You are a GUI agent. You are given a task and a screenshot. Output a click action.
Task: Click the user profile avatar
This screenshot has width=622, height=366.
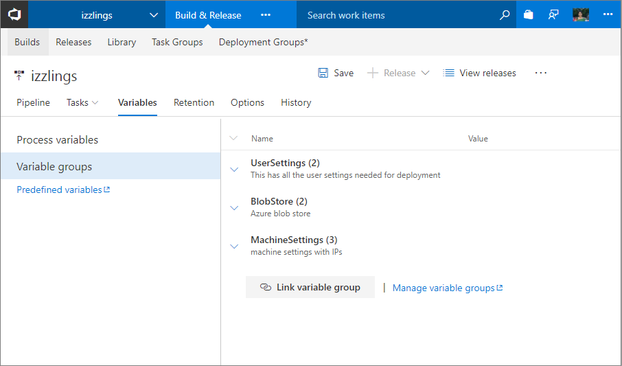click(x=581, y=14)
